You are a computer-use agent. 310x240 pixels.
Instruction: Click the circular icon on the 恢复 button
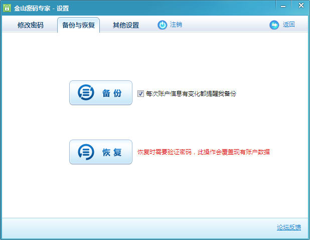(x=86, y=152)
